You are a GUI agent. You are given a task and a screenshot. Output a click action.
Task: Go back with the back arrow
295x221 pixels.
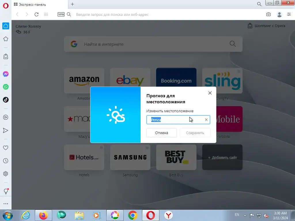click(x=17, y=14)
